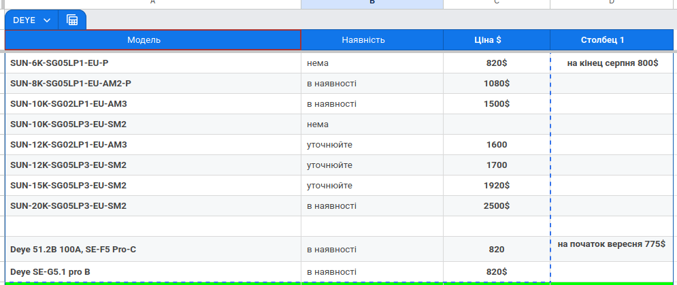Click the table view calculator icon
This screenshot has height=285, width=677.
point(72,20)
